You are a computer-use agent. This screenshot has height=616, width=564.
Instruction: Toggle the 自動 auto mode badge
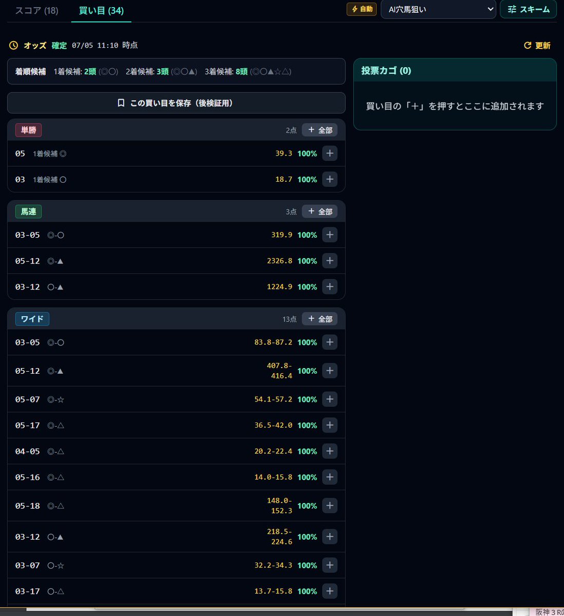[x=362, y=9]
